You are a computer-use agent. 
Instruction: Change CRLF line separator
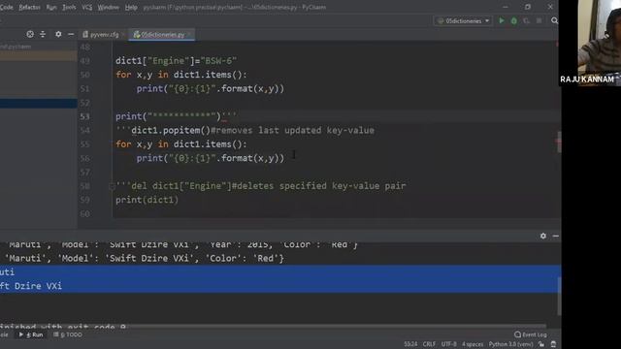(x=429, y=344)
